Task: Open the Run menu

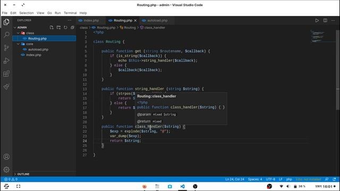Action: 58,13
